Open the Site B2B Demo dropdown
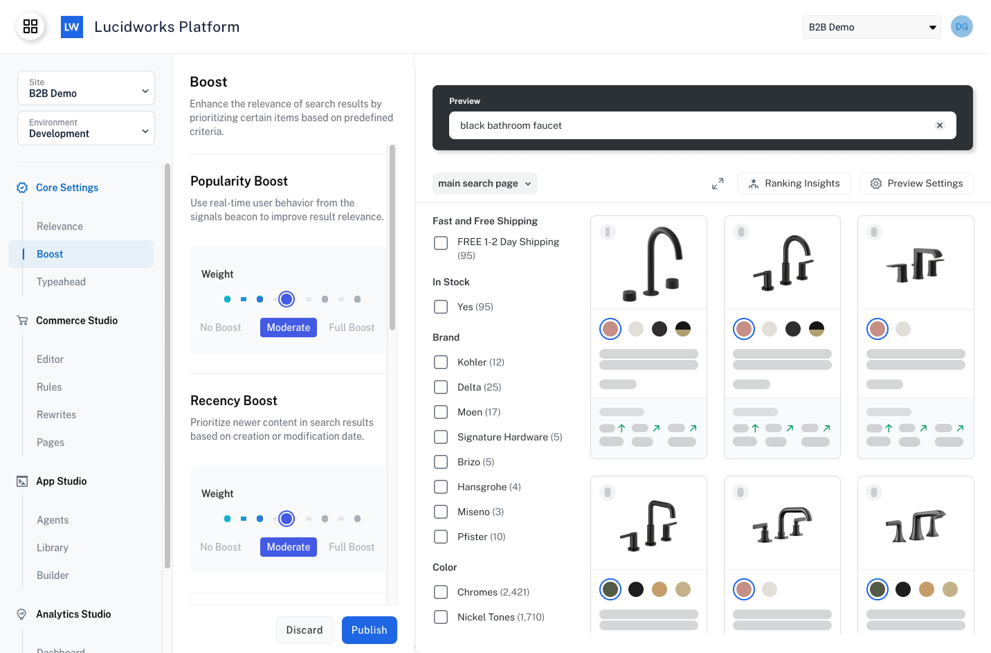Viewport: 991px width, 653px height. pyautogui.click(x=86, y=88)
